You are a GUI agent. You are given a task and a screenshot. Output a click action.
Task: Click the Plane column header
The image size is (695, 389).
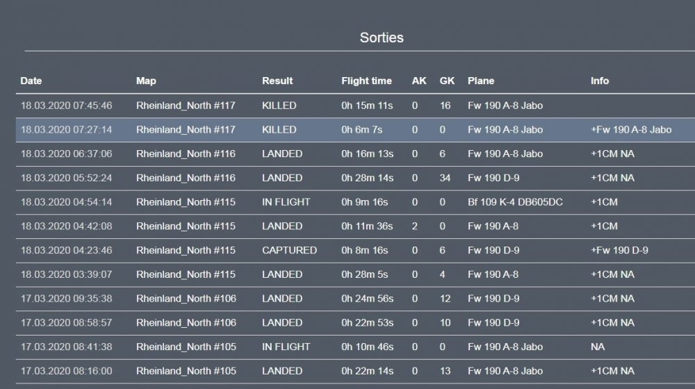pos(481,81)
